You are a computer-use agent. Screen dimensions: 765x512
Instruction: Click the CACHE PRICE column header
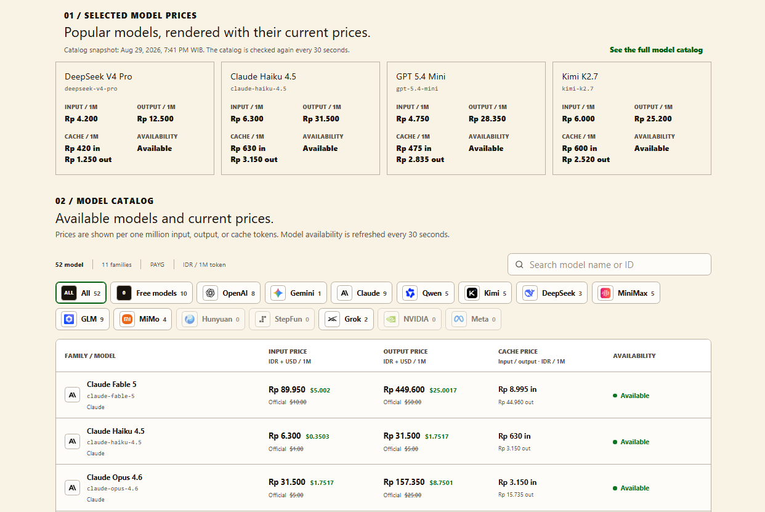coord(518,352)
